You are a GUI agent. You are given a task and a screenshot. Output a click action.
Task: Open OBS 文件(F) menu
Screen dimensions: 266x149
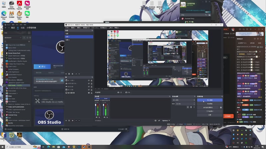(x=67, y=28)
